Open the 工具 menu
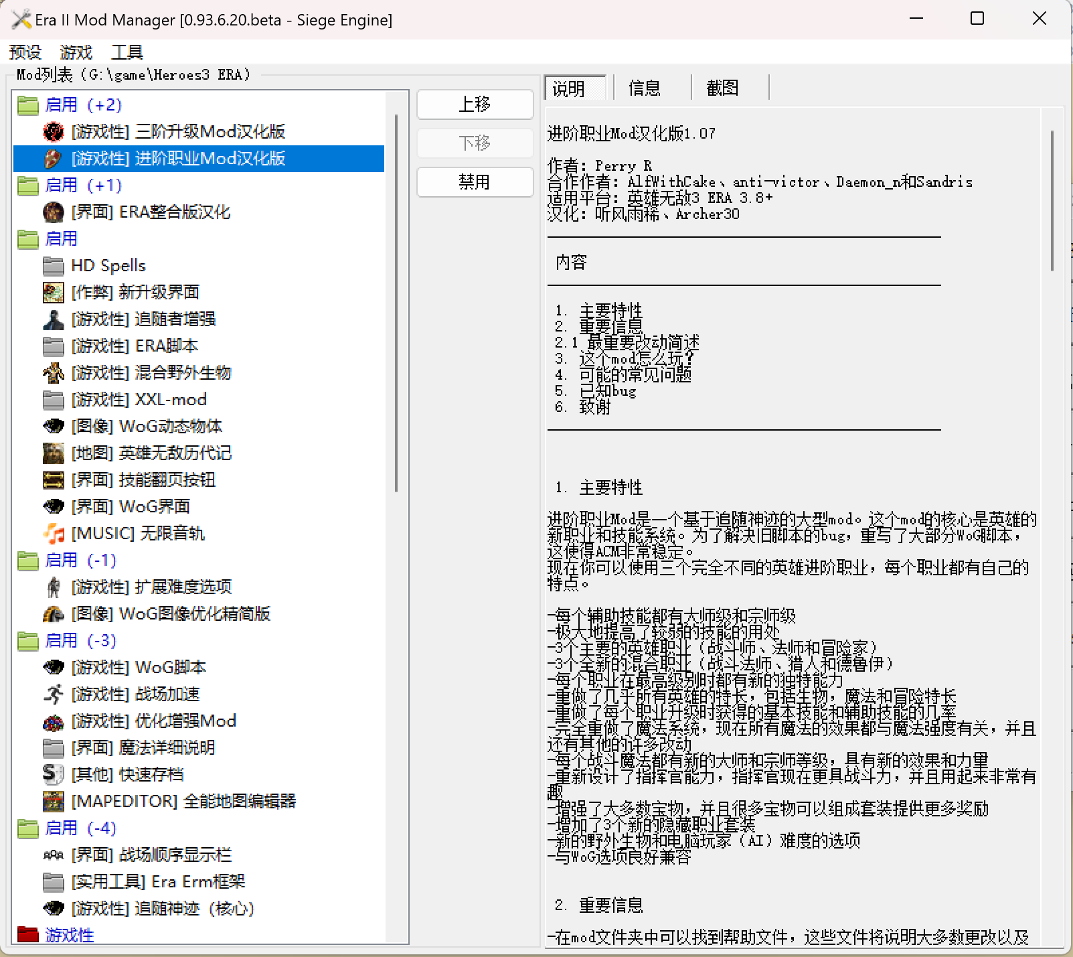 pyautogui.click(x=127, y=52)
